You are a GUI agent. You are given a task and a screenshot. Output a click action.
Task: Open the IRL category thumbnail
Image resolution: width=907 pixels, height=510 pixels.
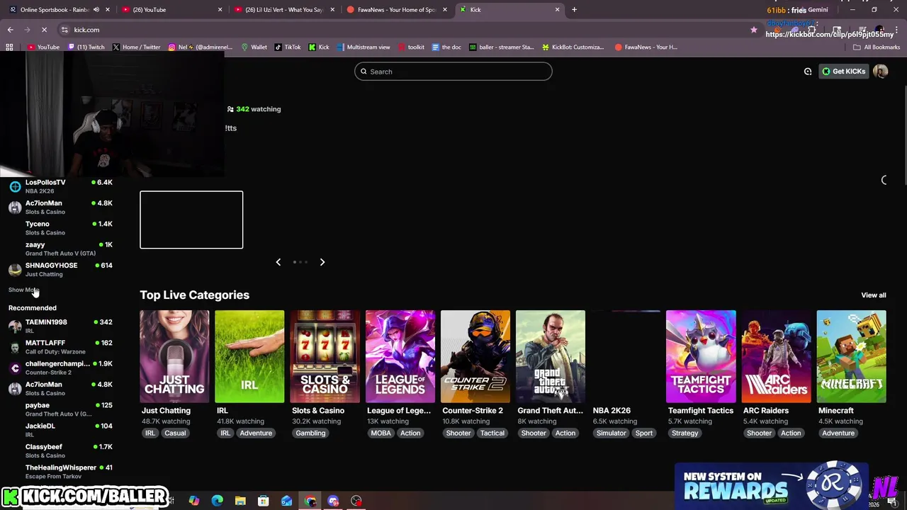click(249, 356)
